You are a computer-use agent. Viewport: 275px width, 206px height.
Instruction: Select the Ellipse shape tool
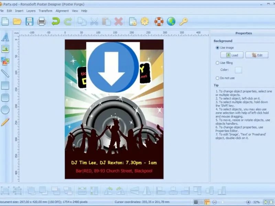[x=5, y=110]
